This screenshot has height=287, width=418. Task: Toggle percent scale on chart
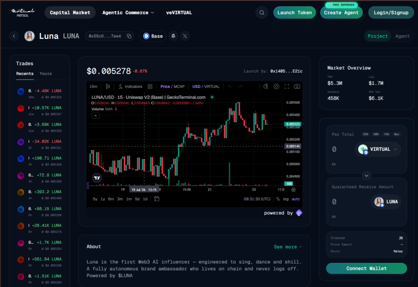click(x=278, y=199)
